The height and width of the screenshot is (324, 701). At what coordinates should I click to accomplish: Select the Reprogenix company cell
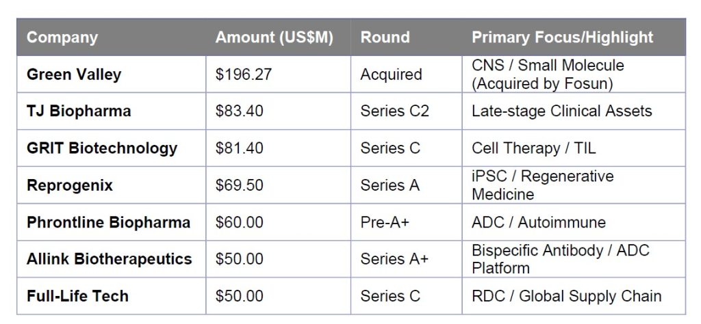[70, 185]
